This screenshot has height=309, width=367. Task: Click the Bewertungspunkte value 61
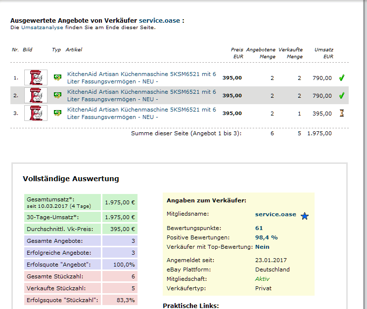pos(259,228)
